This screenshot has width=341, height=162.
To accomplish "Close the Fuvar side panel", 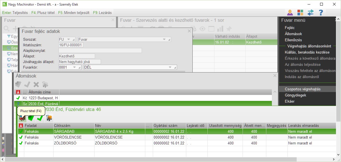I will (x=113, y=20).
